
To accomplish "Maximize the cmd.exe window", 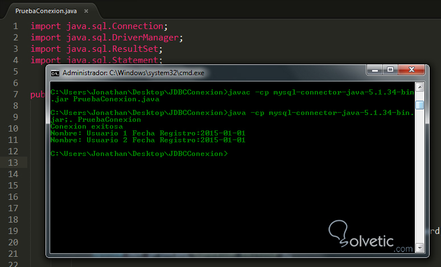I will pos(390,70).
